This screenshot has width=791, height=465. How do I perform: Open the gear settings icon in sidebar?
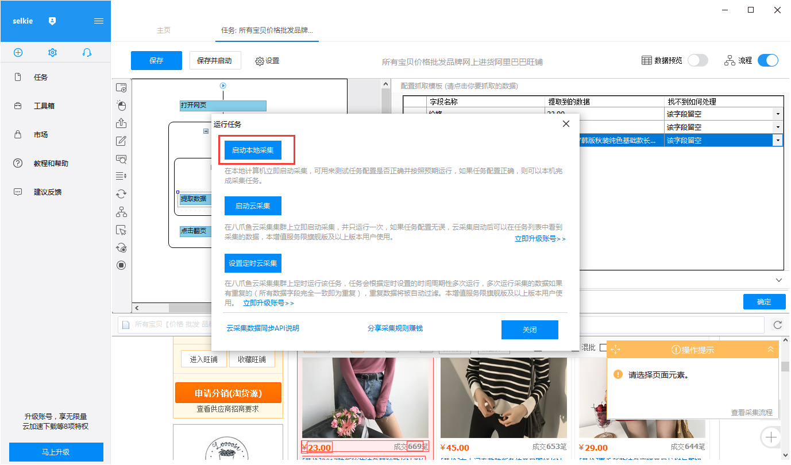point(52,52)
